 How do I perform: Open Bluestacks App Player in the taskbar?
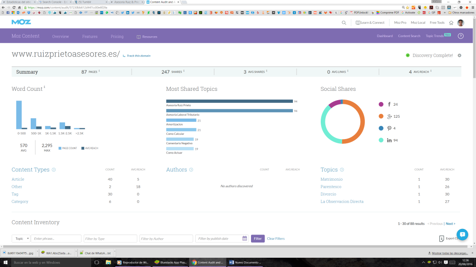pyautogui.click(x=170, y=262)
